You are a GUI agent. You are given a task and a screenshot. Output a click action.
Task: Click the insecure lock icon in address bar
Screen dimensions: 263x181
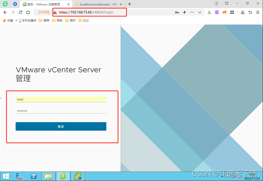click(55, 12)
